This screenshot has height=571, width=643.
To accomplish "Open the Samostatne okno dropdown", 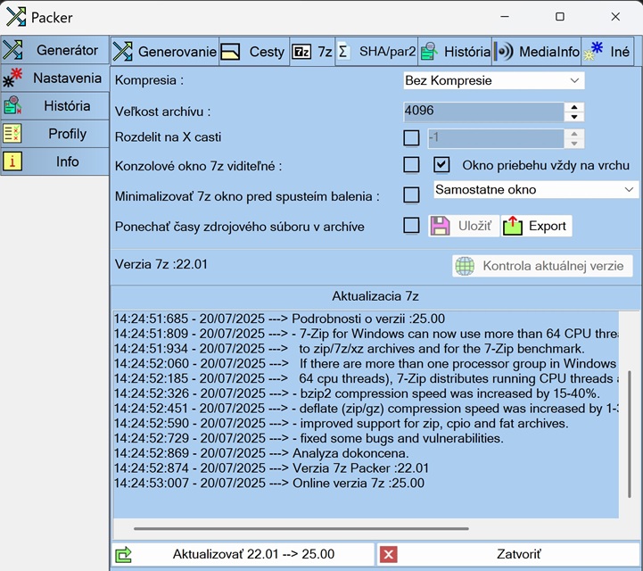I will [536, 189].
